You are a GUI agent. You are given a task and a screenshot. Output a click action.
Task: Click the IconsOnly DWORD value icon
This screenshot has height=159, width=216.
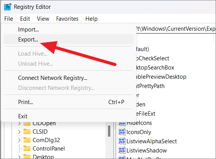(122, 132)
